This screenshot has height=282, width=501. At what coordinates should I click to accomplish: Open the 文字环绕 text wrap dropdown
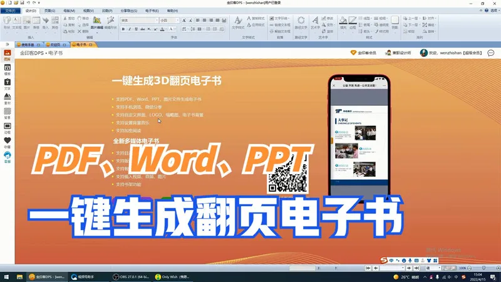(x=279, y=19)
